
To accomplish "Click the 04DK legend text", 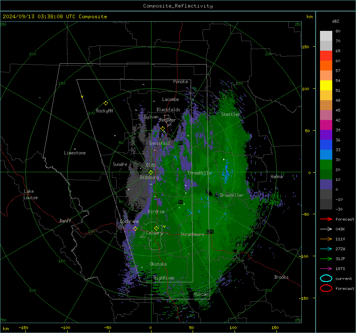I will [x=340, y=229].
